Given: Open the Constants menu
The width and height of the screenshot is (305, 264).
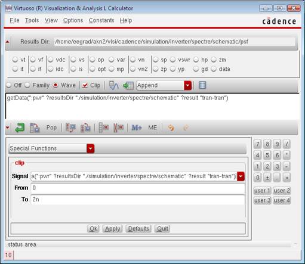Looking at the screenshot, I should (x=101, y=20).
